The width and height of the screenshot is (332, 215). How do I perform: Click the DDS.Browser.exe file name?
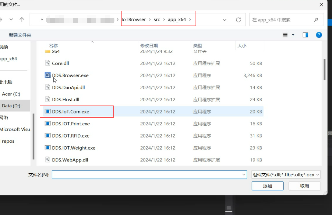tap(70, 75)
